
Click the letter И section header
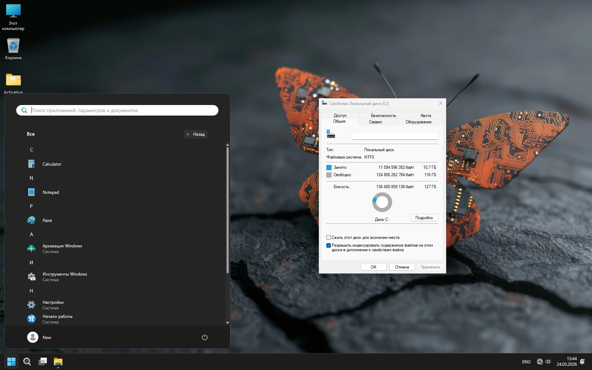tap(31, 263)
